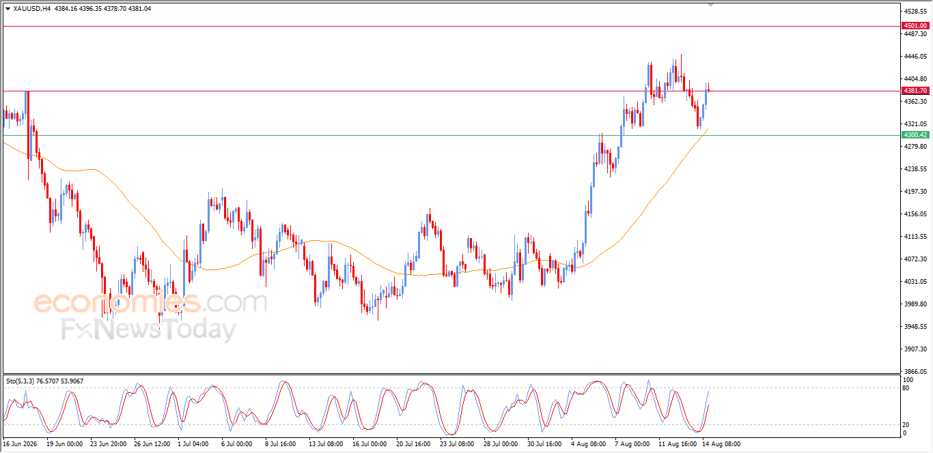Click the 1 Jul 04:00 time label

195,443
